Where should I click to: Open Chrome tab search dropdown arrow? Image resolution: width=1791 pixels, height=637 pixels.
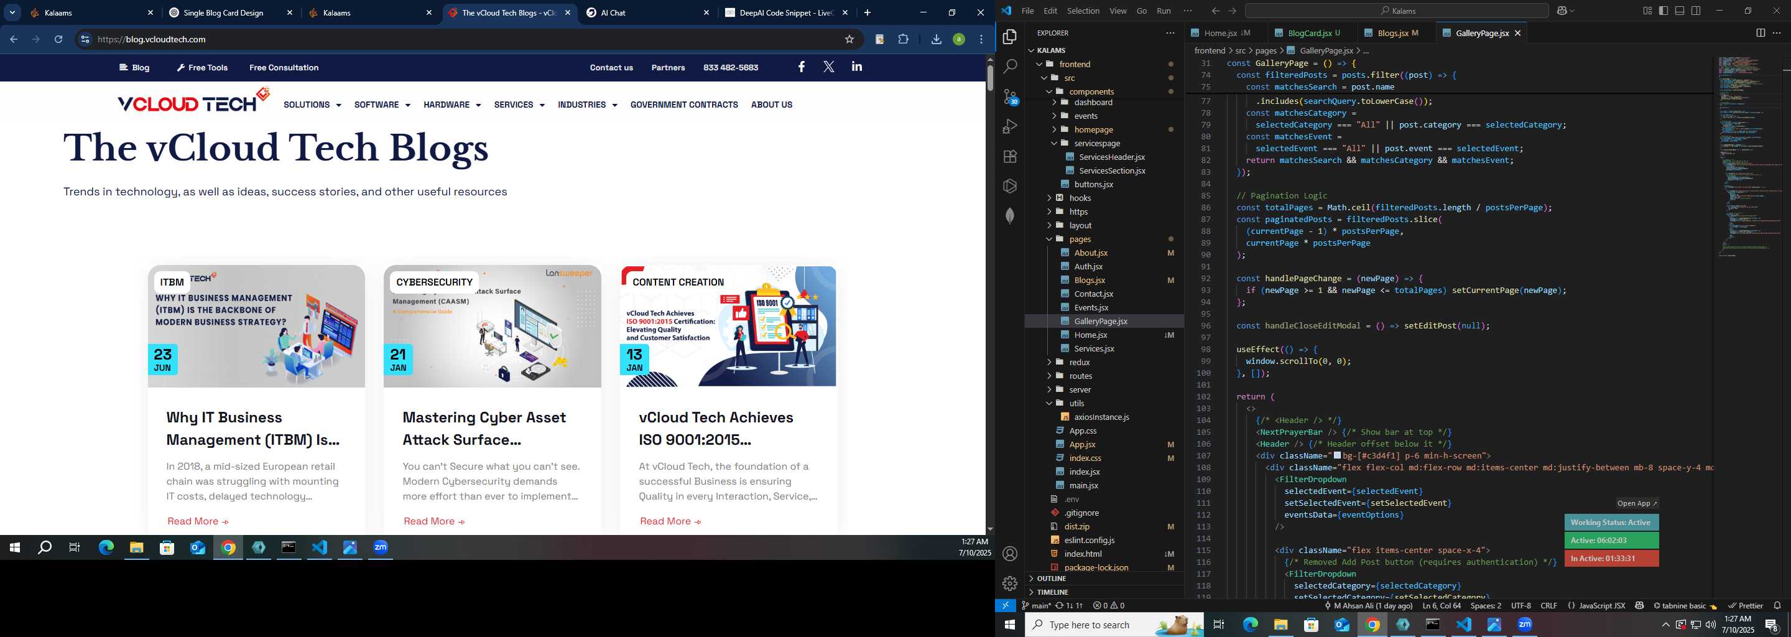pyautogui.click(x=12, y=12)
